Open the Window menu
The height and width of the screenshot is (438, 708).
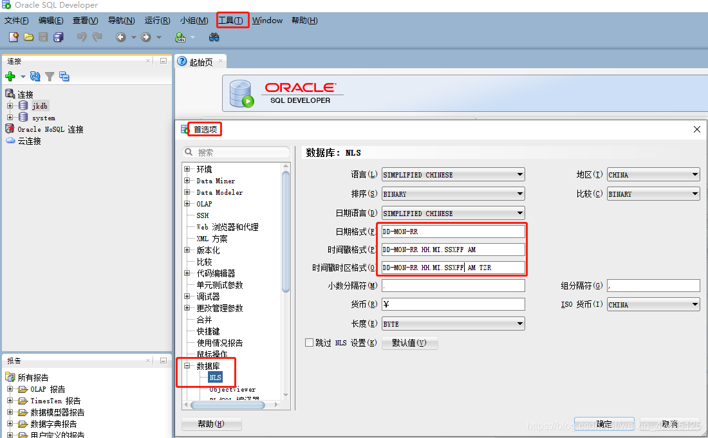267,21
